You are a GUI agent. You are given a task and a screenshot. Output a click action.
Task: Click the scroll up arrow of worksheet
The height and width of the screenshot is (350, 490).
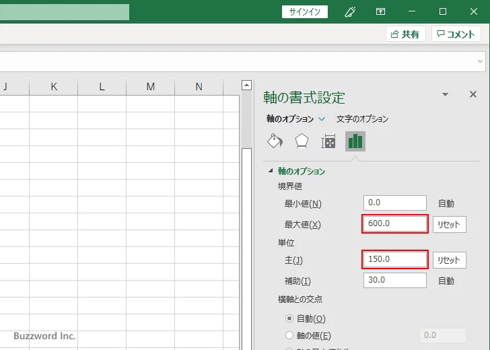coord(246,85)
